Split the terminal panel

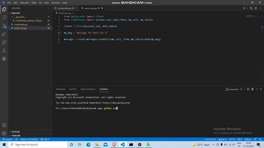[x=248, y=89]
